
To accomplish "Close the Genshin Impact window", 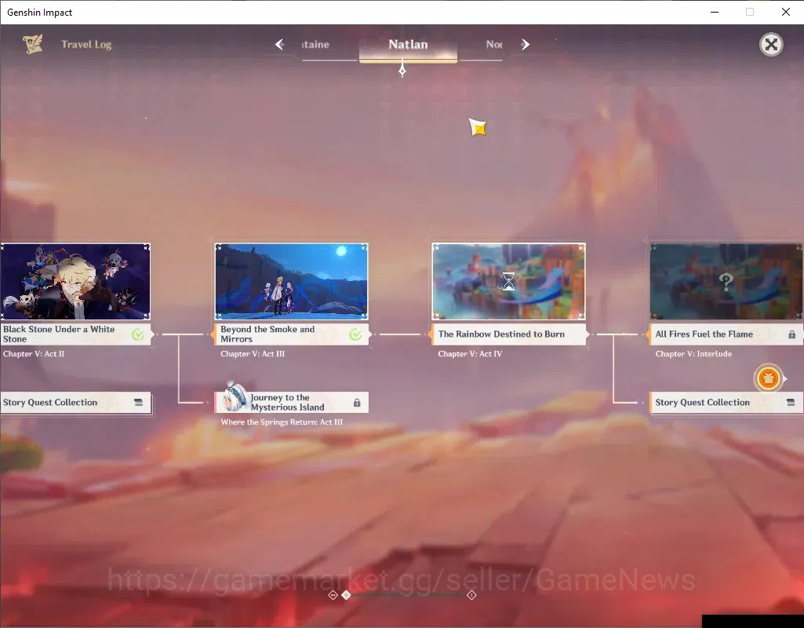I will [x=785, y=12].
